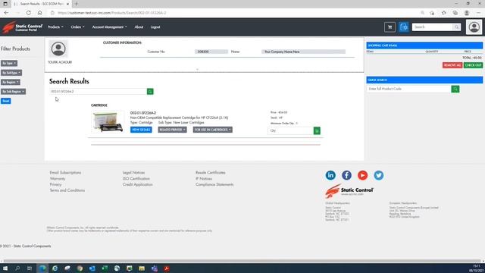Viewport: 485px width, 273px height.
Task: Open the Windows Start menu
Action: click(5, 268)
